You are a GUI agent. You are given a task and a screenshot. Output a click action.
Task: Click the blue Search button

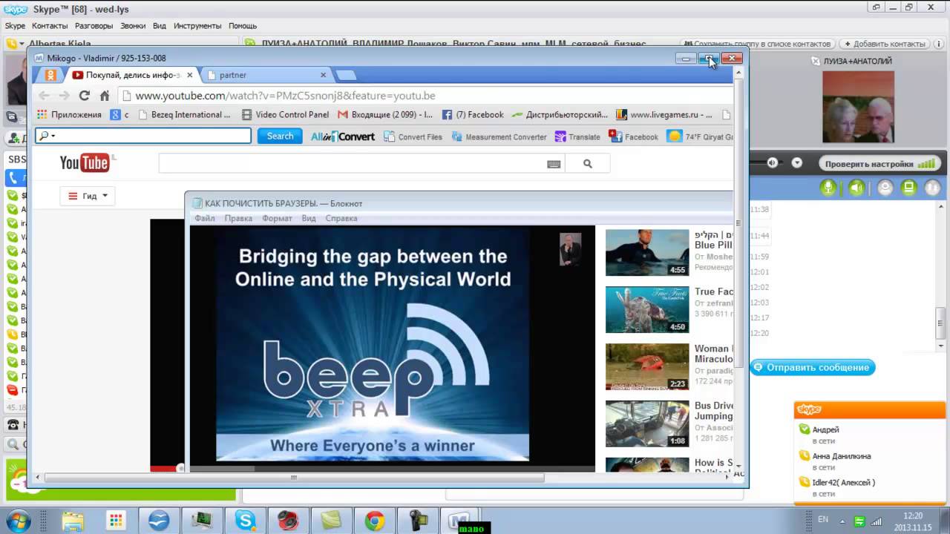click(280, 136)
